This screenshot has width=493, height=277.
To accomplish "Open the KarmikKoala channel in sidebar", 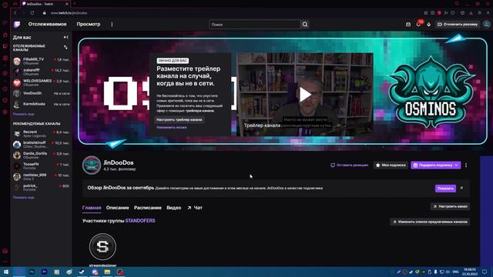I will point(41,104).
